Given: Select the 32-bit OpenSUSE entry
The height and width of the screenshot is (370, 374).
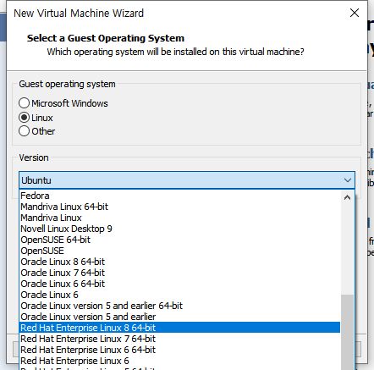Looking at the screenshot, I should [x=179, y=251].
